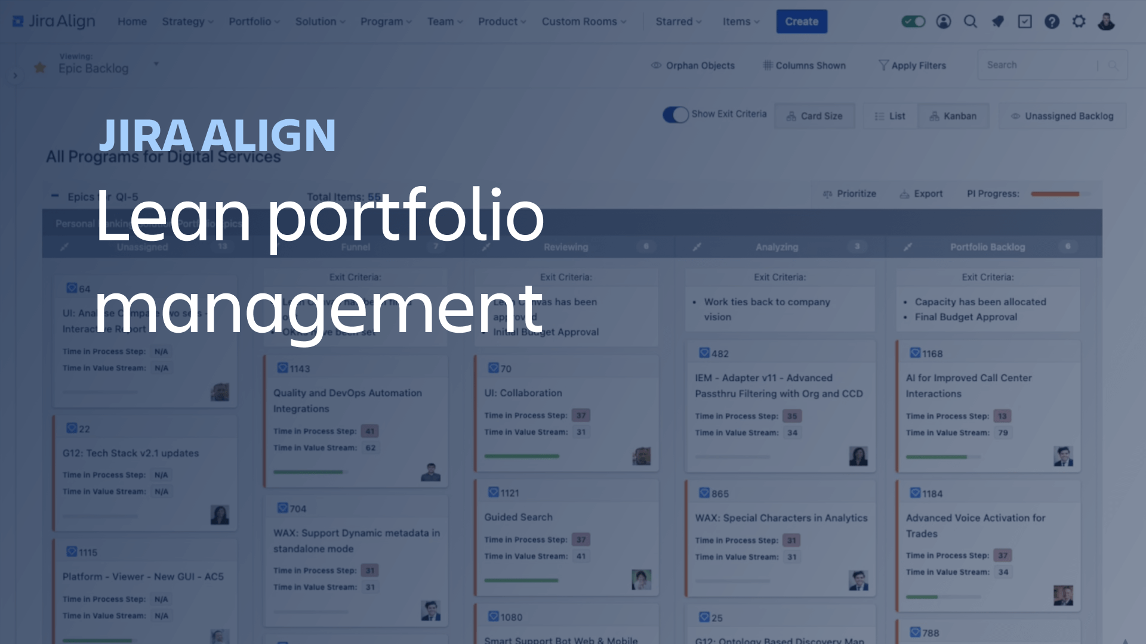This screenshot has height=644, width=1146.
Task: Click the Search input field
Action: [x=1039, y=64]
